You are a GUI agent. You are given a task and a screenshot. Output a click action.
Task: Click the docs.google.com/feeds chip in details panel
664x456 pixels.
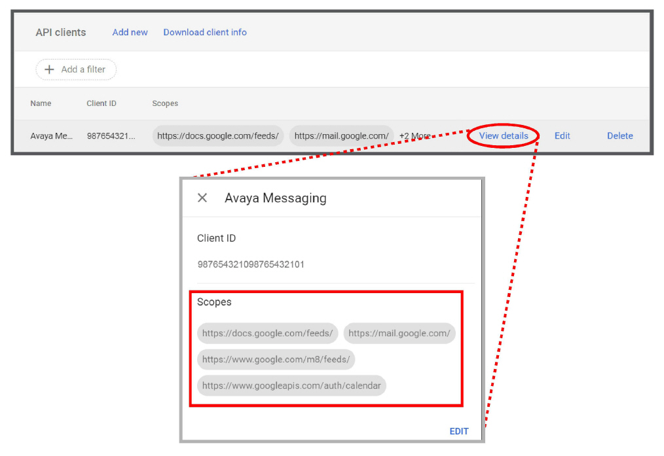click(267, 333)
